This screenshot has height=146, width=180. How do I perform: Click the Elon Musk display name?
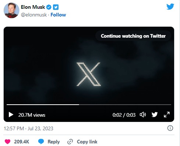[x=33, y=7]
